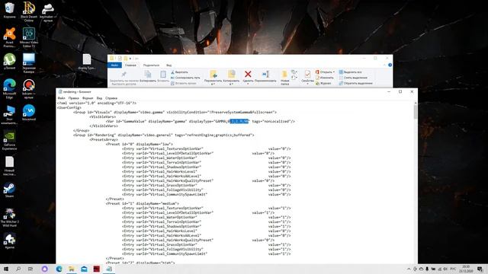Image resolution: width=488 pixels, height=274 pixels.
Task: Click the Paste icon in Explorer ribbon
Action: tap(163, 74)
